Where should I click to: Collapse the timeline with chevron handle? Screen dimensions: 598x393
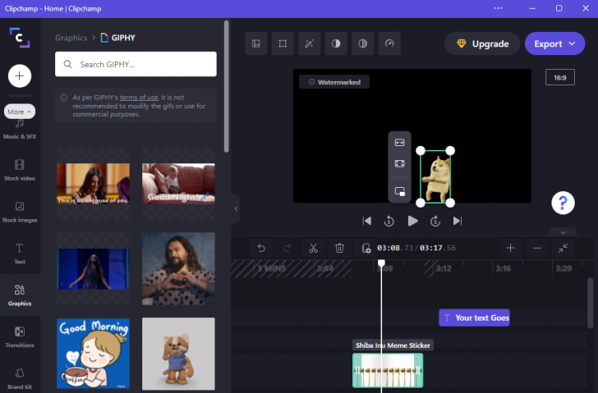click(x=563, y=232)
